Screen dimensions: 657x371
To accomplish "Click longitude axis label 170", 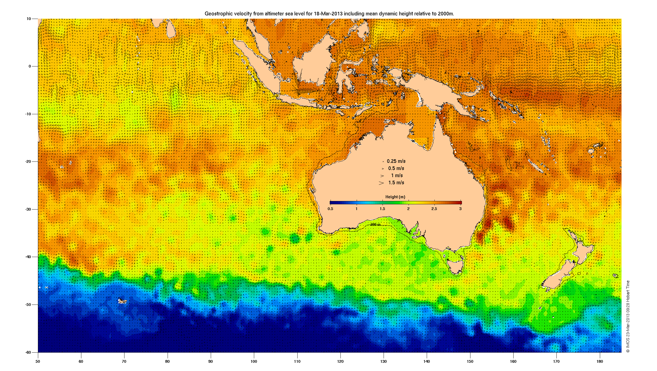I will (556, 361).
